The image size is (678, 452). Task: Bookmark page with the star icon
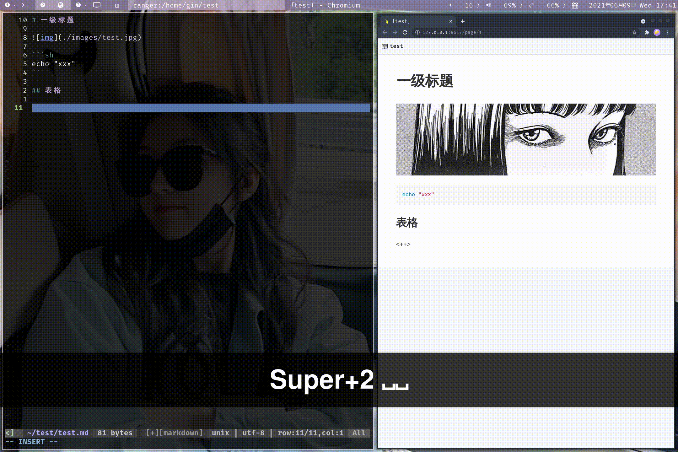click(x=634, y=32)
